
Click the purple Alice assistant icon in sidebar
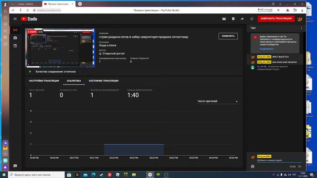tap(5, 167)
